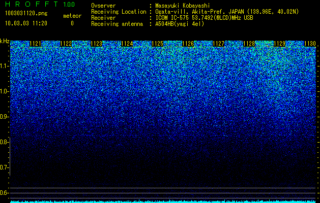Click the meteor count value 0
The height and width of the screenshot is (203, 320).
click(72, 23)
